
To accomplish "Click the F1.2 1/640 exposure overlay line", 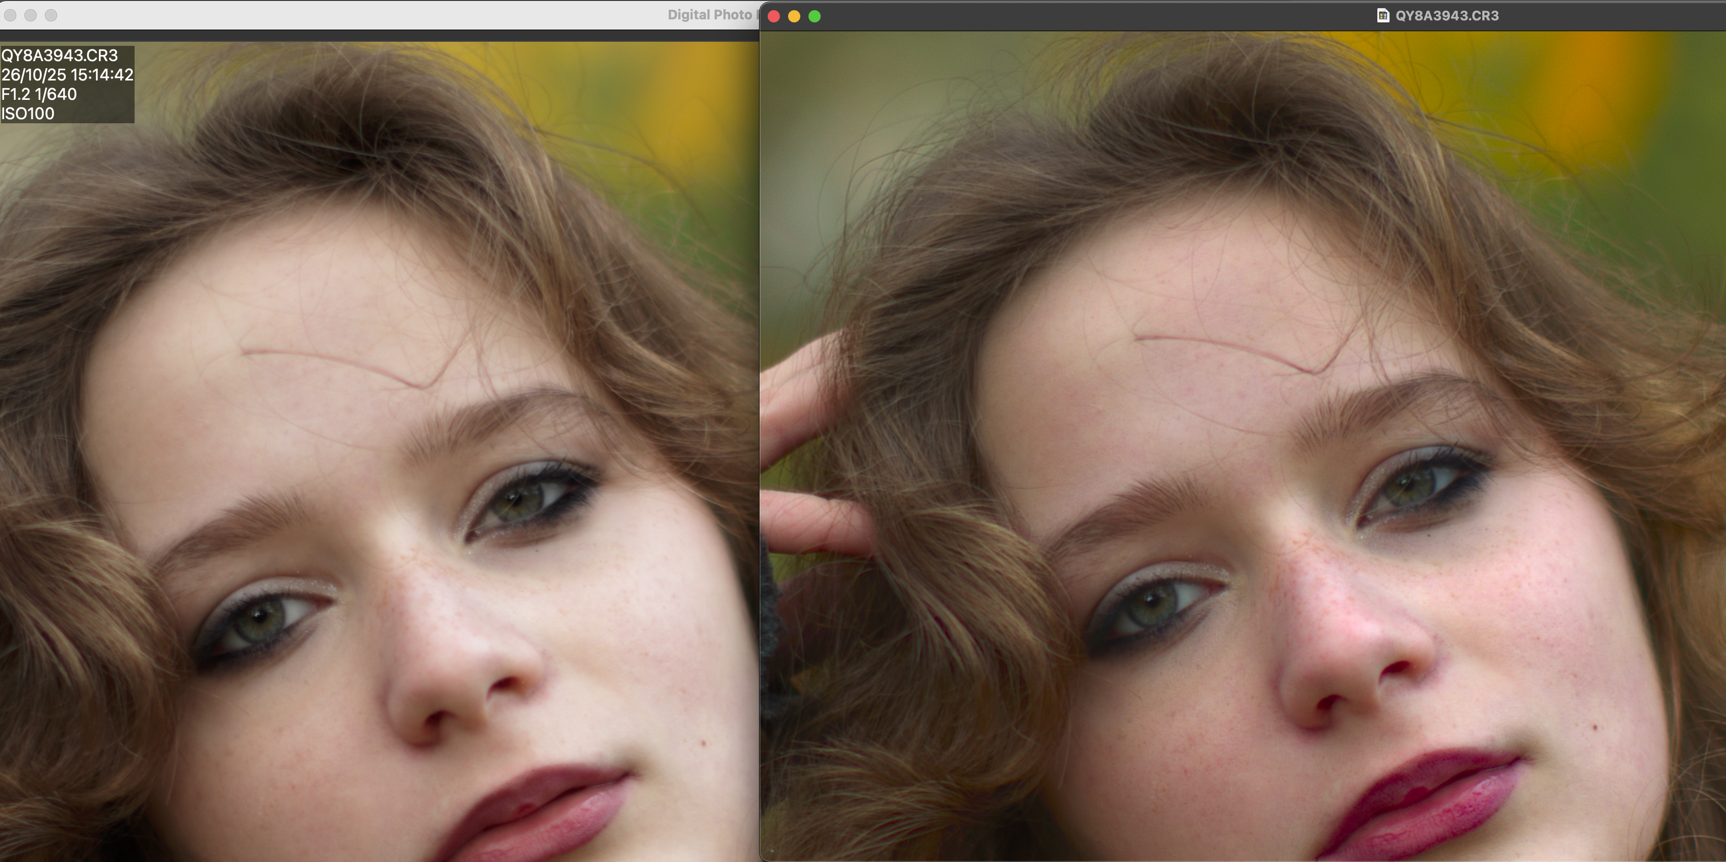I will tap(39, 94).
